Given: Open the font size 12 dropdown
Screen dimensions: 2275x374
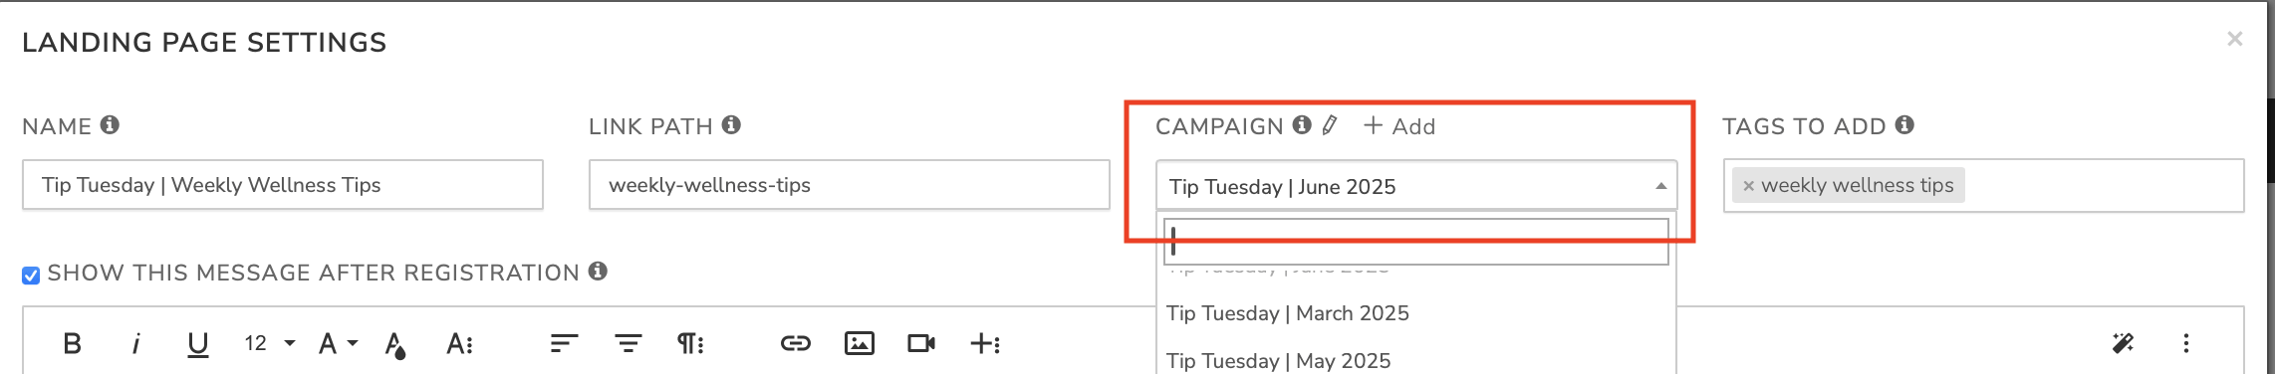Looking at the screenshot, I should coord(270,343).
